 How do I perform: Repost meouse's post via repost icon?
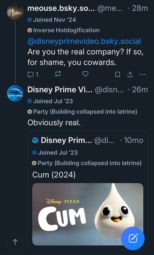[58, 74]
